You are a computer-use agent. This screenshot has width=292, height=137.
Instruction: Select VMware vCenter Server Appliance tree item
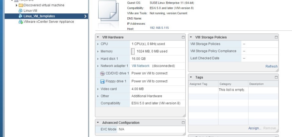49,22
